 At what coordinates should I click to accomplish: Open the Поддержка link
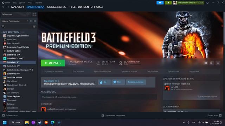click(x=194, y=71)
